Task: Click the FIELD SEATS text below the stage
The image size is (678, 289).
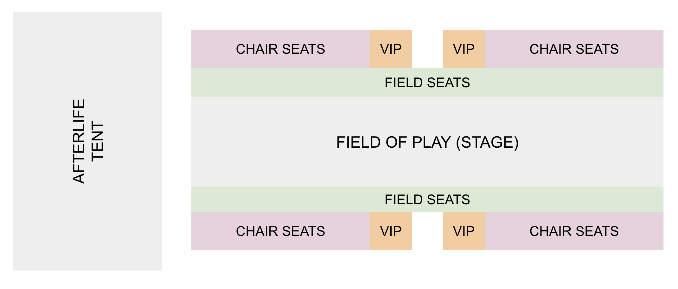Action: click(427, 200)
